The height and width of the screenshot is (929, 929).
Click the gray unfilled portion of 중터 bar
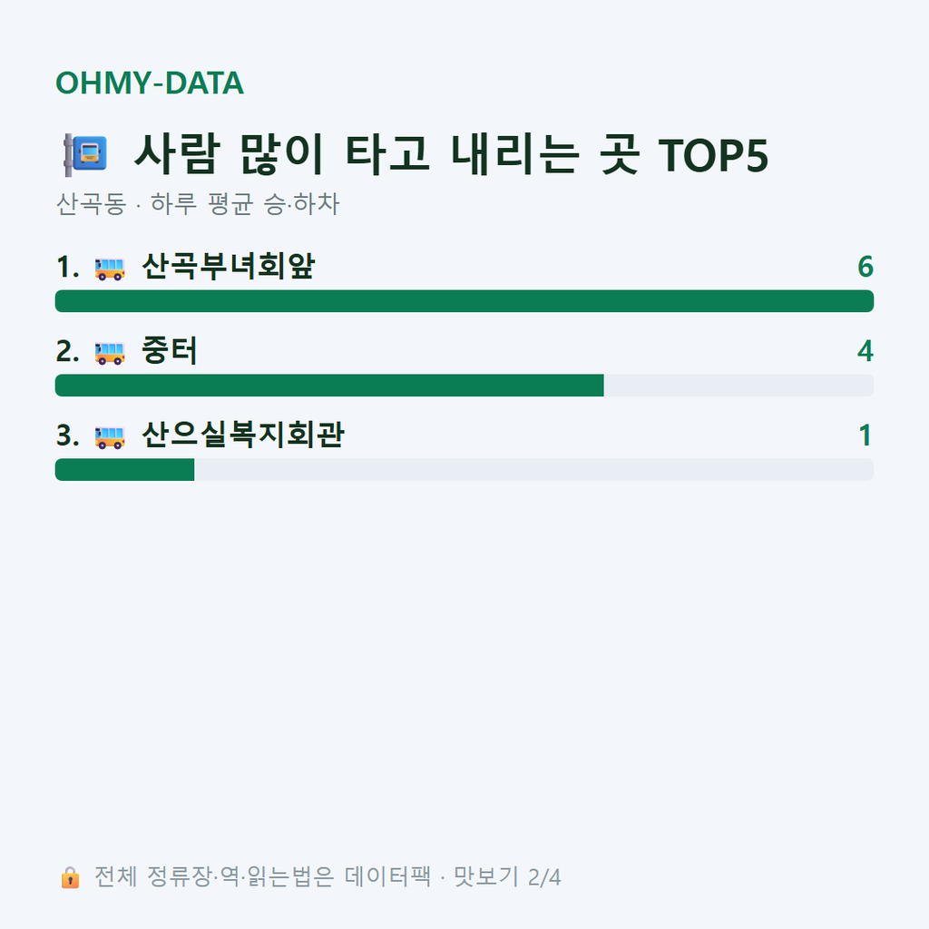click(x=738, y=385)
